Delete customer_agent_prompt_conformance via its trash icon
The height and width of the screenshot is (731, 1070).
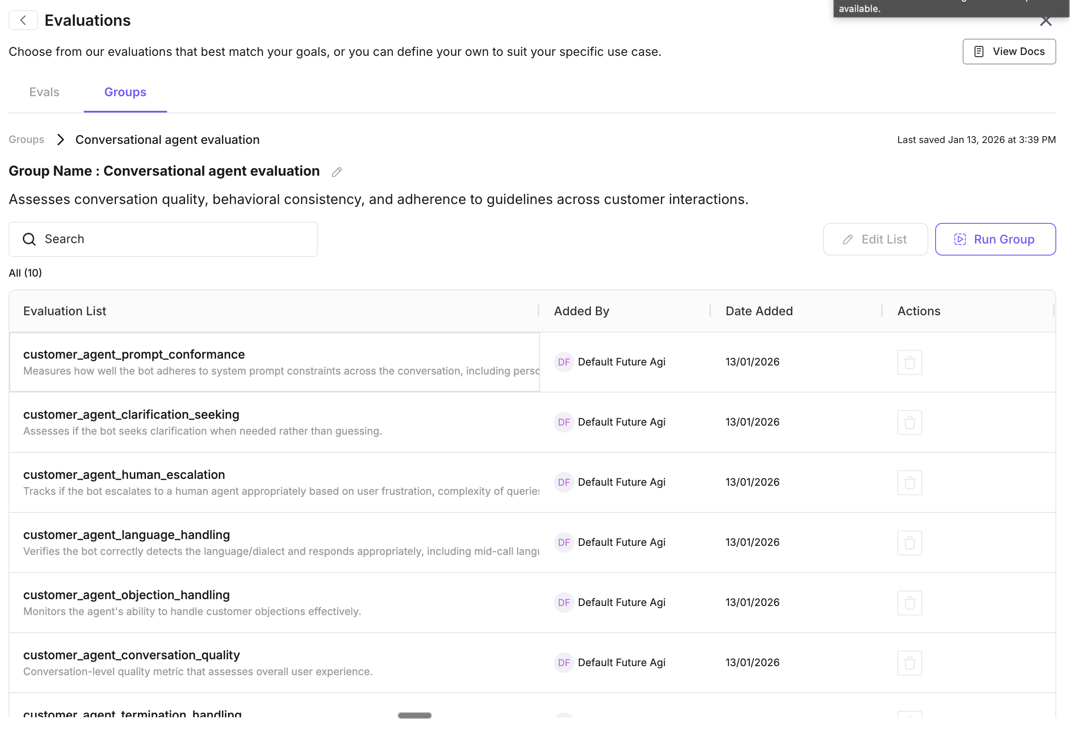pos(909,362)
